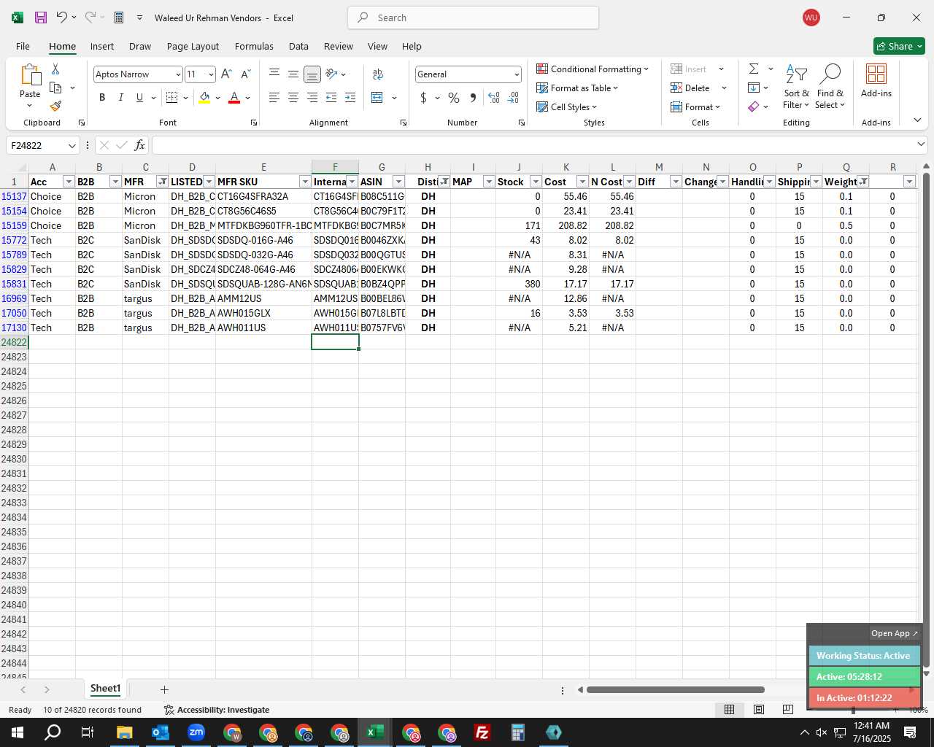The height and width of the screenshot is (747, 934).
Task: Click the Undo arrow icon
Action: coord(62,18)
